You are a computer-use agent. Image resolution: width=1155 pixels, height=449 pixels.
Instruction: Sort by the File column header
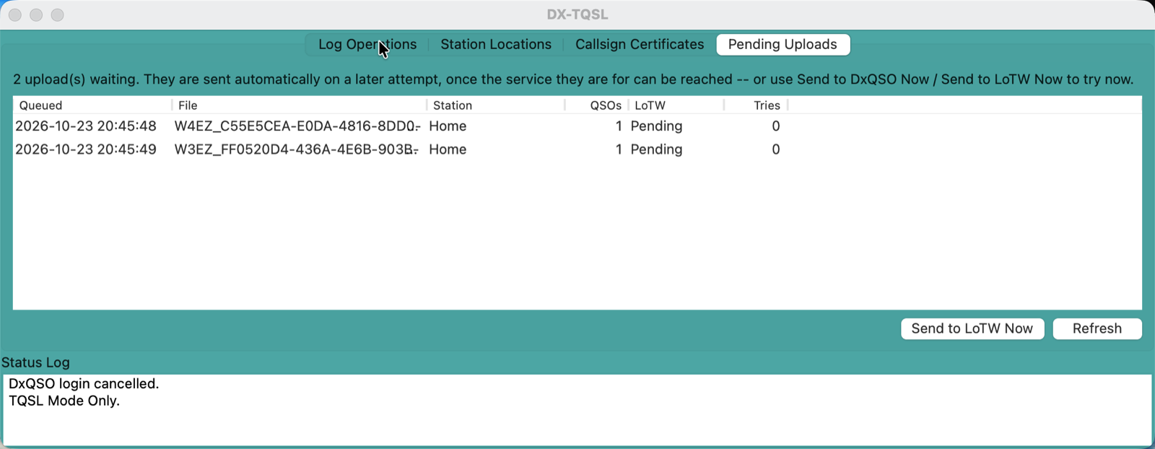coord(300,105)
